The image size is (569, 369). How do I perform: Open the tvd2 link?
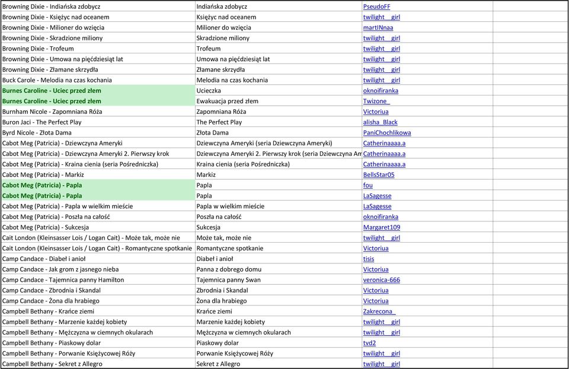[x=369, y=343]
